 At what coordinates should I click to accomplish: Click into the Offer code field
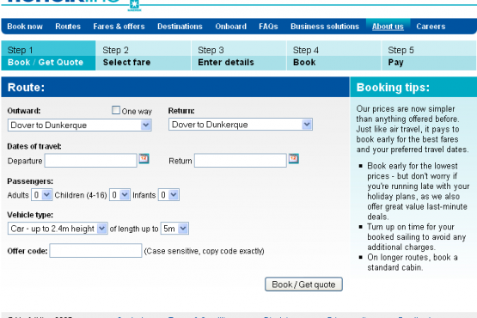(95, 250)
